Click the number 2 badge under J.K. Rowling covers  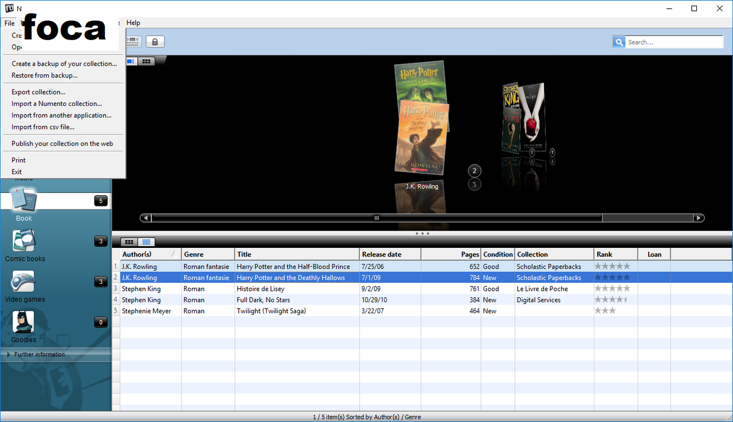474,171
